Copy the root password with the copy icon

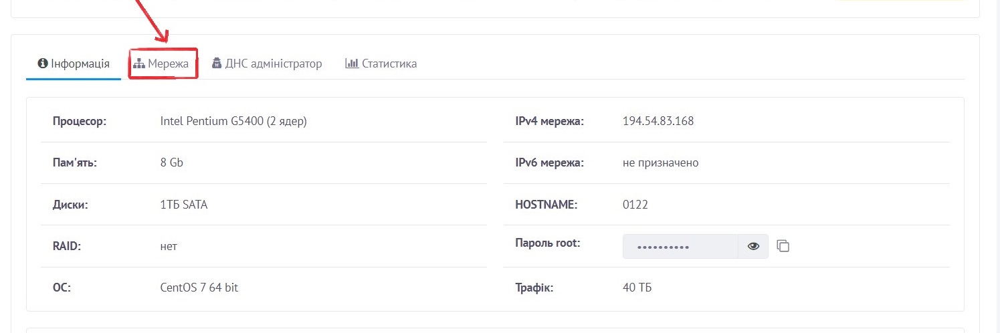pos(783,246)
